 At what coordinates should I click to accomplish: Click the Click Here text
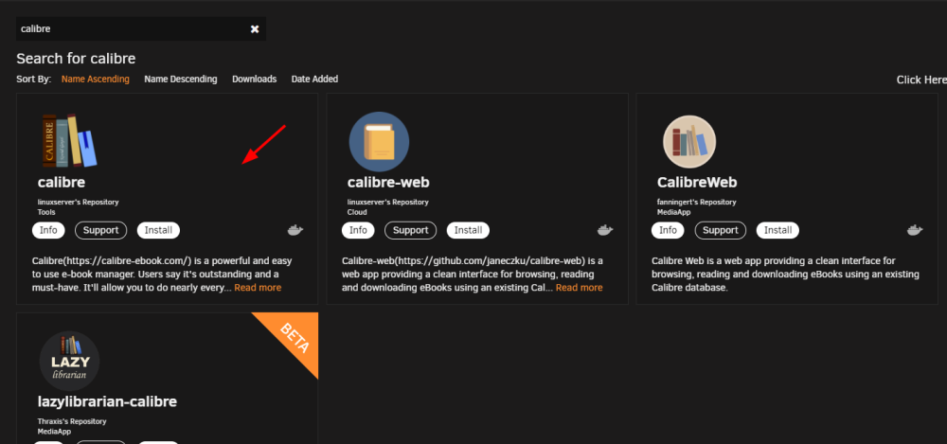921,80
